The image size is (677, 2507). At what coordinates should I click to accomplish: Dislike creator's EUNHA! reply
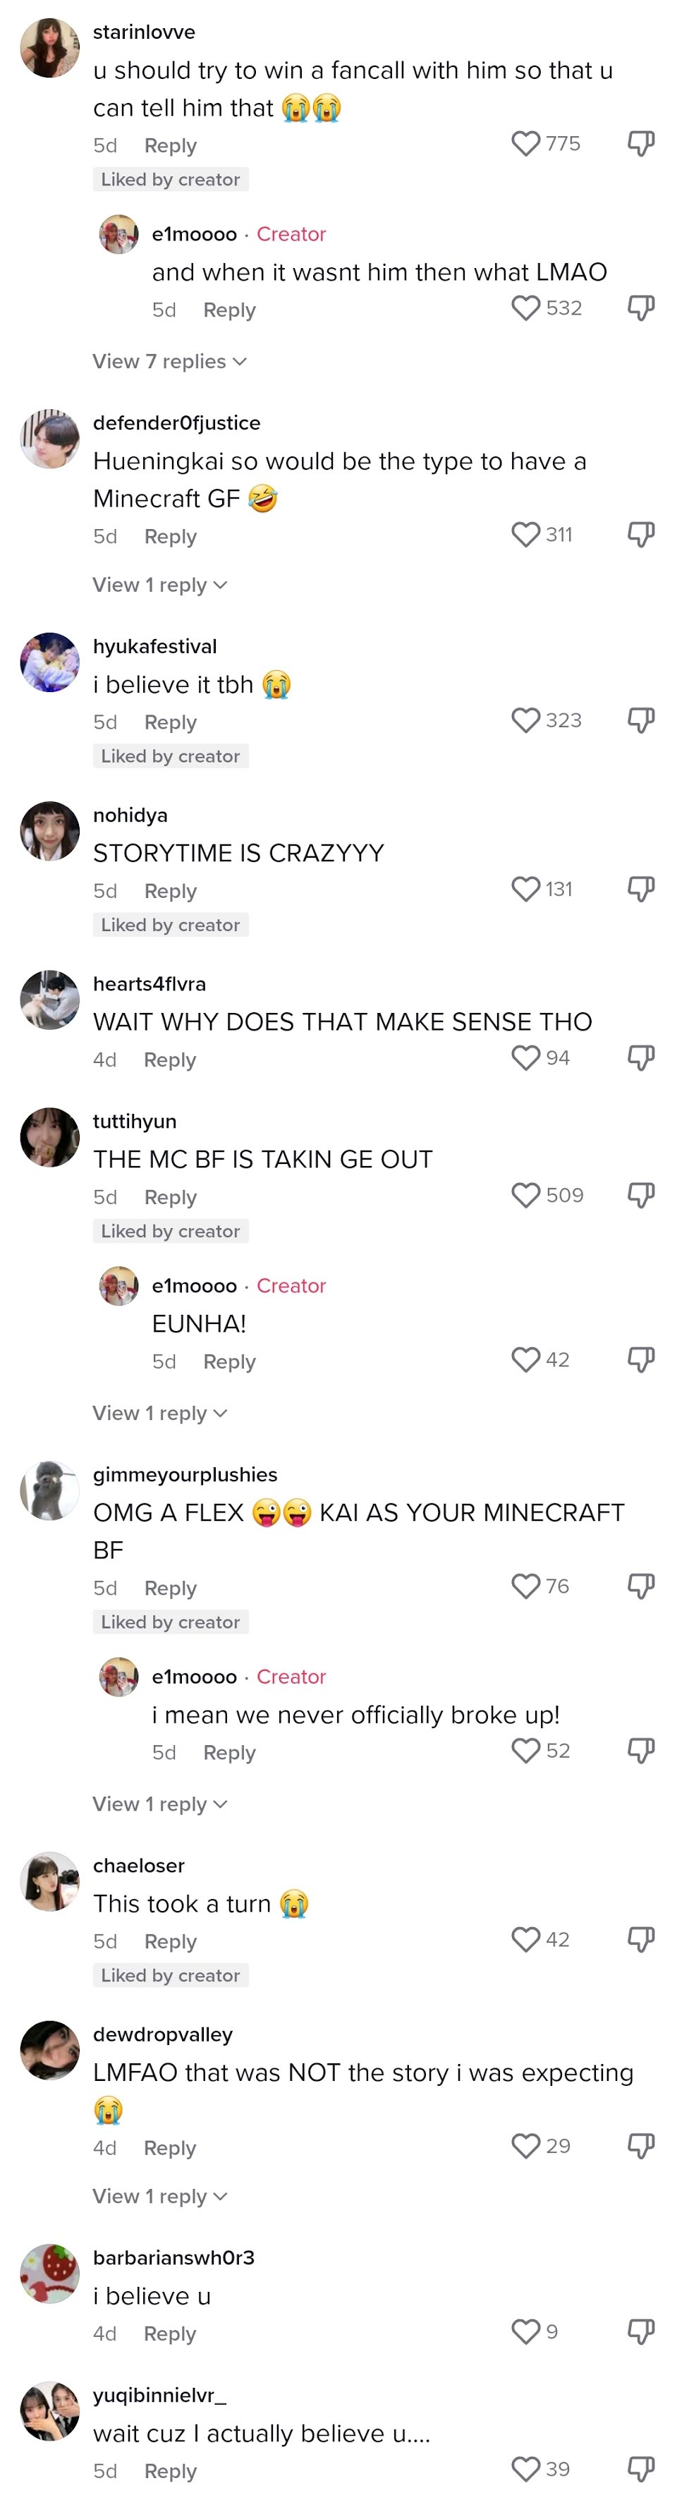click(641, 1361)
